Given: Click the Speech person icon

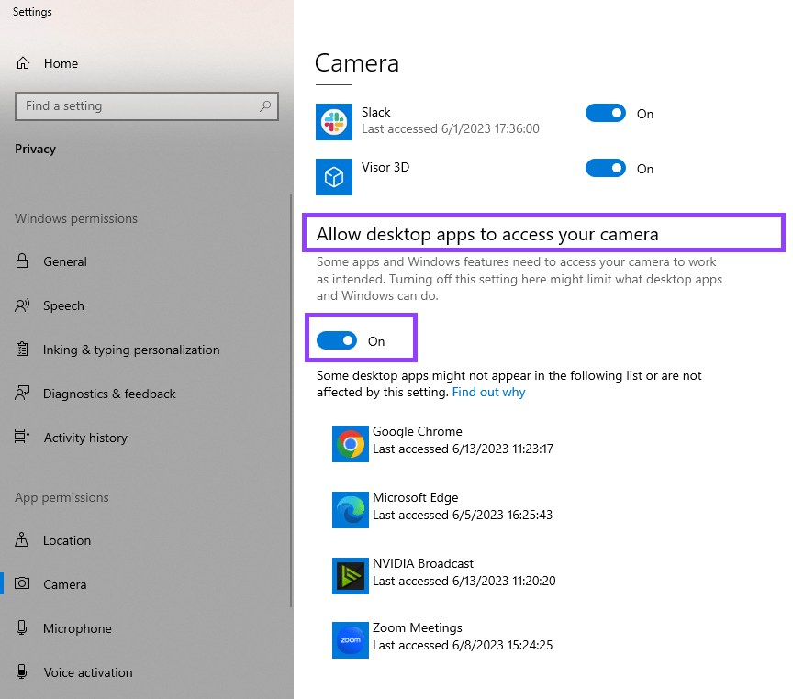Looking at the screenshot, I should (22, 305).
